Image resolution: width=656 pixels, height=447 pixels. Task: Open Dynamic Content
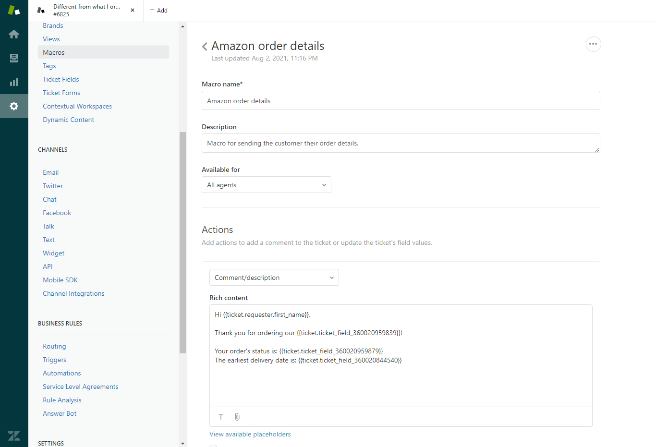tap(69, 120)
